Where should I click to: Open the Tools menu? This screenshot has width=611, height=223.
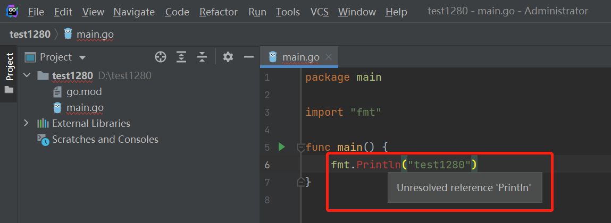[288, 12]
